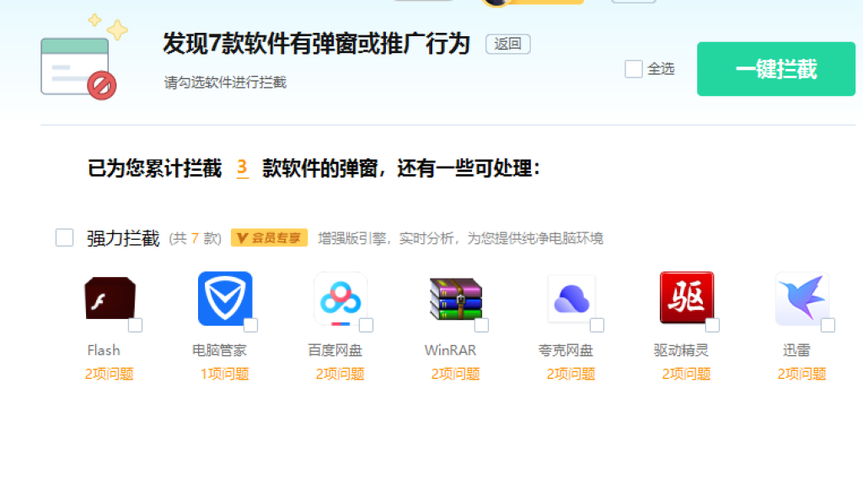The width and height of the screenshot is (863, 479).
Task: Click the 夸克网盘 purple cloud icon
Action: [x=571, y=298]
